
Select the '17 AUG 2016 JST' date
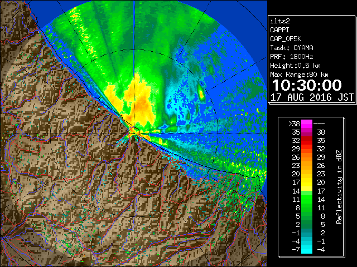click(x=312, y=97)
